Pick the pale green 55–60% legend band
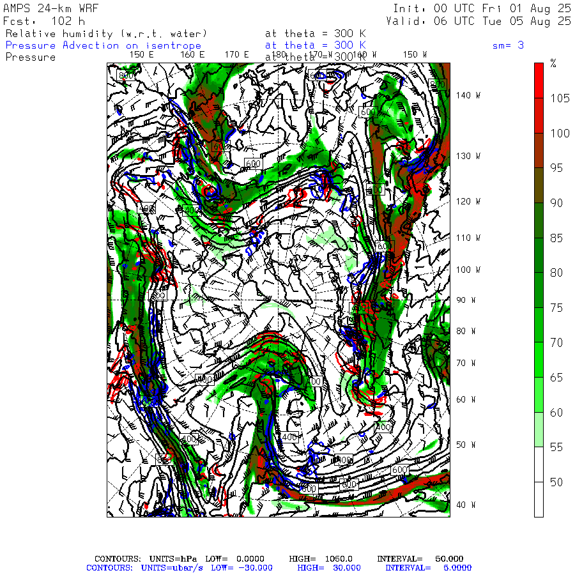The height and width of the screenshot is (575, 575). pos(539,429)
